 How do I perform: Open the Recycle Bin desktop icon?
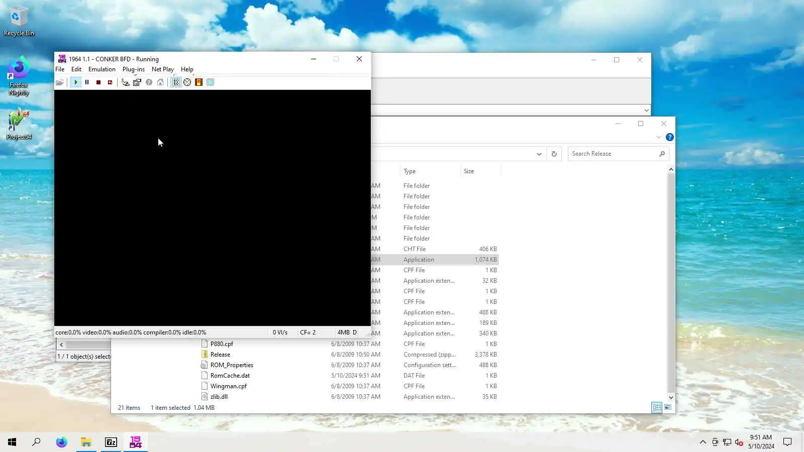tap(19, 21)
